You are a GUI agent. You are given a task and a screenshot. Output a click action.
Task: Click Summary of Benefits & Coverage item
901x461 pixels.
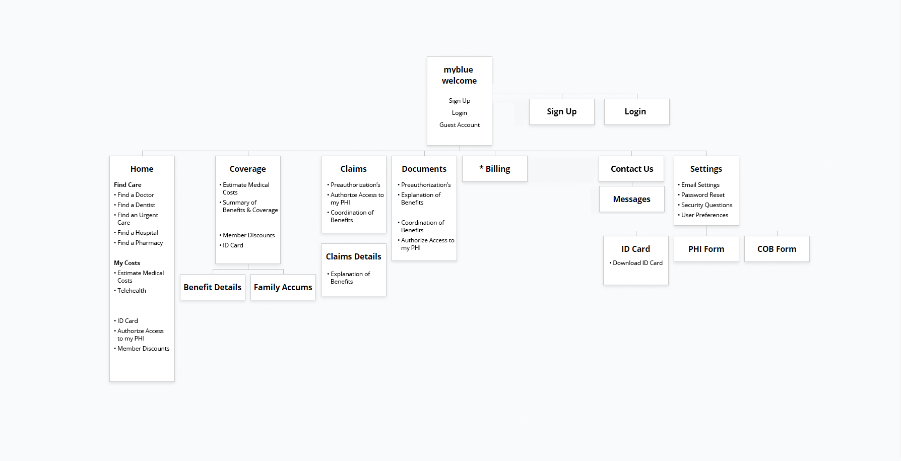point(249,207)
